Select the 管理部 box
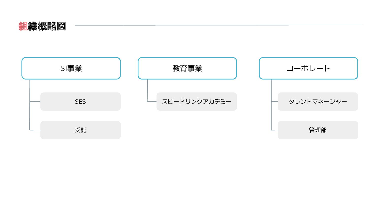 318,130
